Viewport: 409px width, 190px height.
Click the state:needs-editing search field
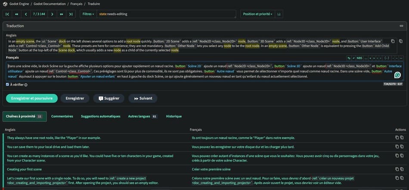166,14
